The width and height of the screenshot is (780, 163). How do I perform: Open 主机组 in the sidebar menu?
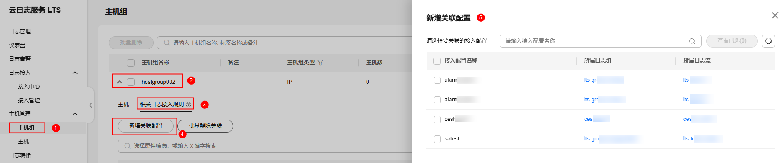26,128
